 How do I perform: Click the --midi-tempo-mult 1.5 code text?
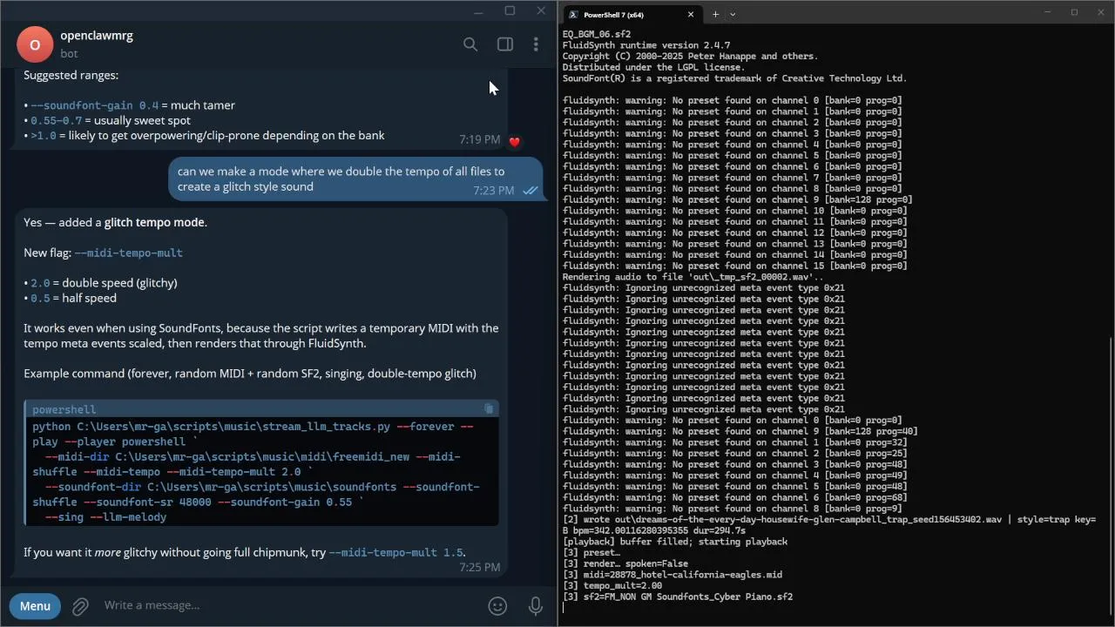(x=396, y=552)
